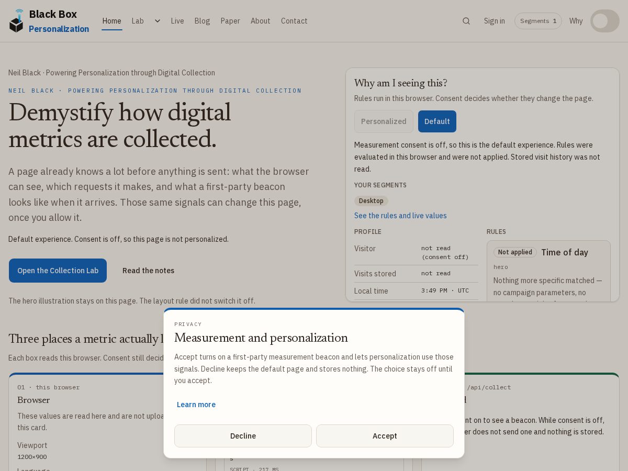Click the Sign in link
The height and width of the screenshot is (471, 628).
tap(495, 21)
